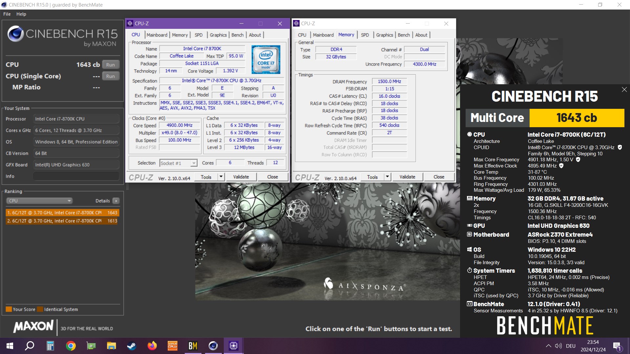Open notification center icon

pyautogui.click(x=617, y=346)
